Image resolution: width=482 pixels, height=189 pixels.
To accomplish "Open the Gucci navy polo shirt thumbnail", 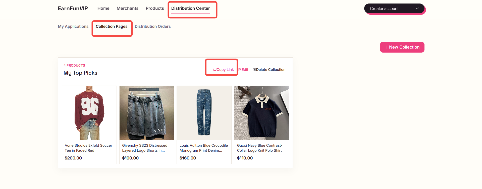I will point(261,113).
